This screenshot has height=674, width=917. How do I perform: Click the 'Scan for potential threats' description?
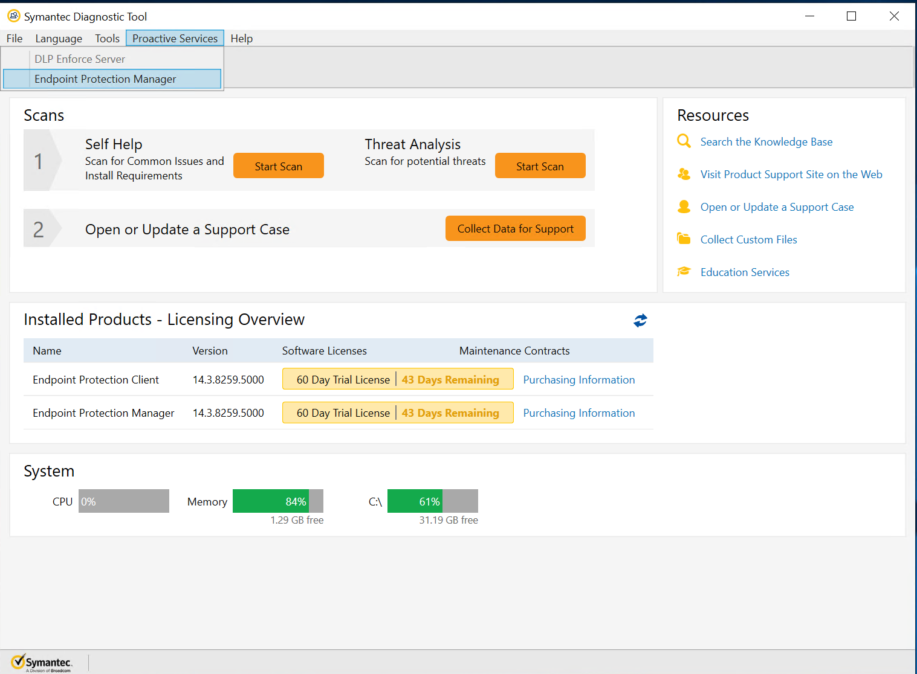426,161
